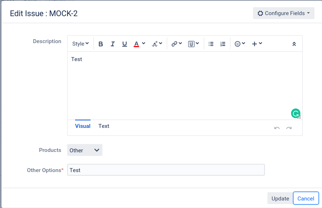
Task: Click the Update button
Action: click(280, 198)
